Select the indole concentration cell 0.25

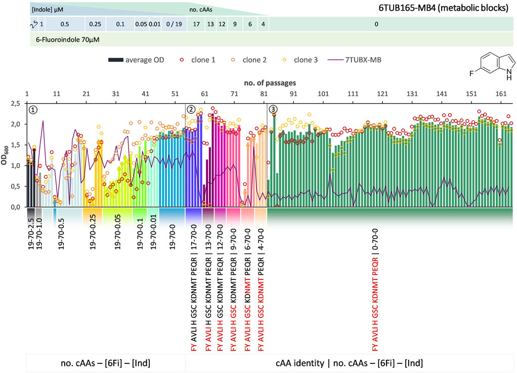(95, 24)
